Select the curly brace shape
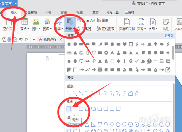 (x=125, y=61)
